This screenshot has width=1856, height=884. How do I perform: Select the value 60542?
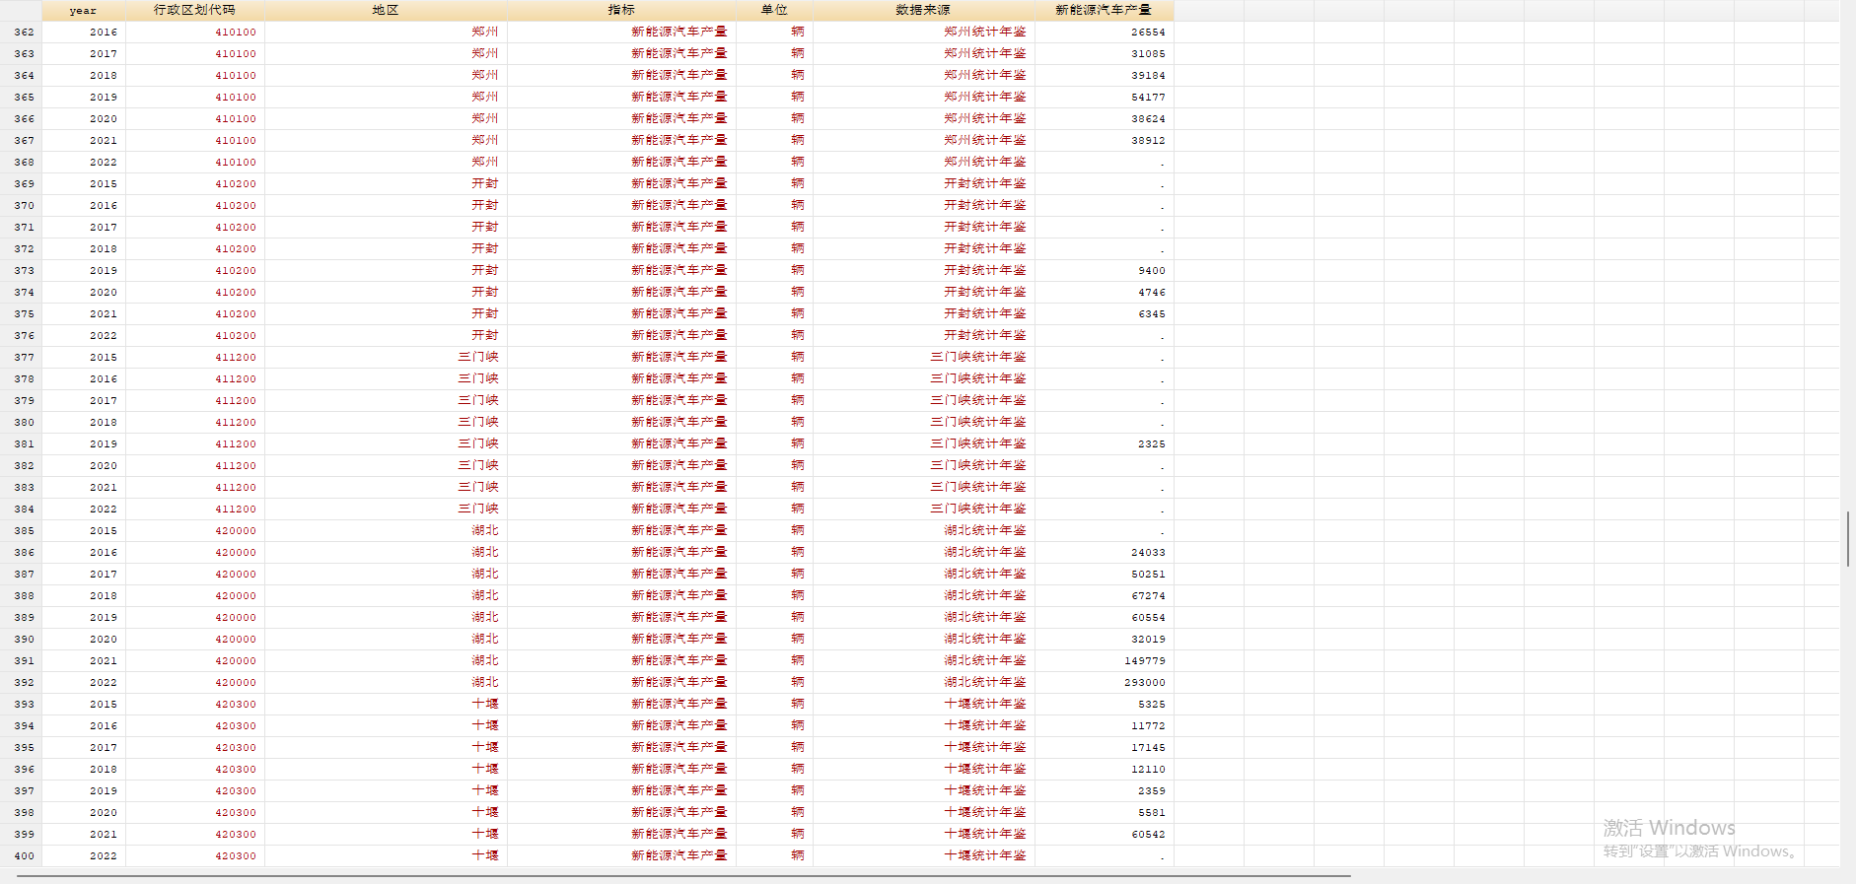coord(1148,835)
